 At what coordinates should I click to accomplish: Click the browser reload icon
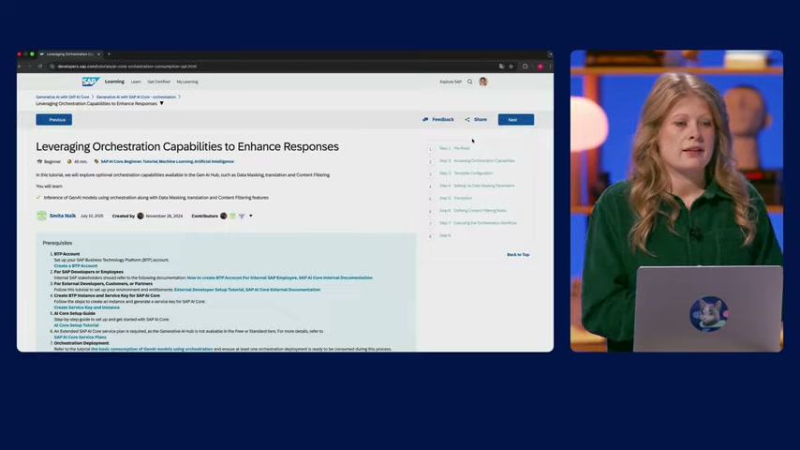[39, 67]
